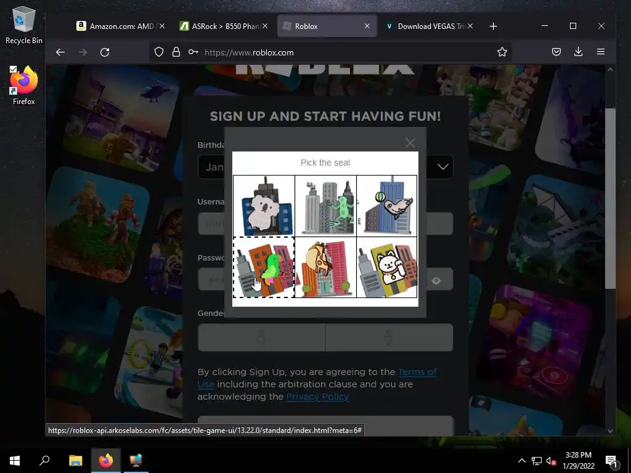The image size is (631, 473).
Task: Click the scrollbar up arrow
Action: coord(610,70)
